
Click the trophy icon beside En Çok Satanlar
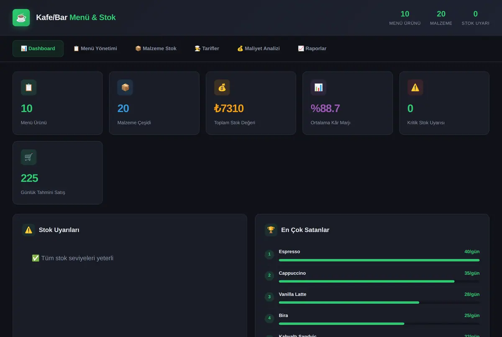[x=271, y=230]
